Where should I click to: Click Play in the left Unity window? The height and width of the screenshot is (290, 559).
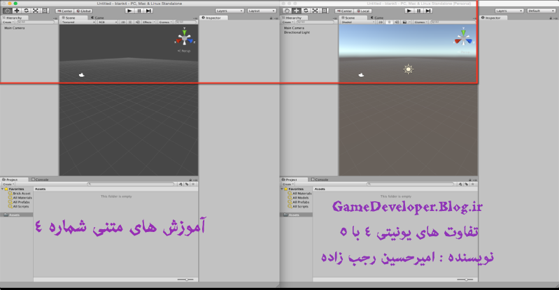point(129,10)
